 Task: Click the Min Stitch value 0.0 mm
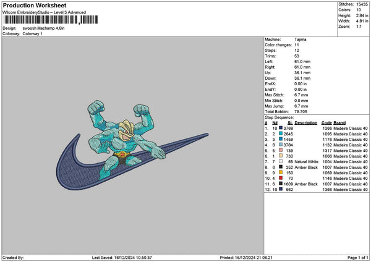[x=301, y=101]
